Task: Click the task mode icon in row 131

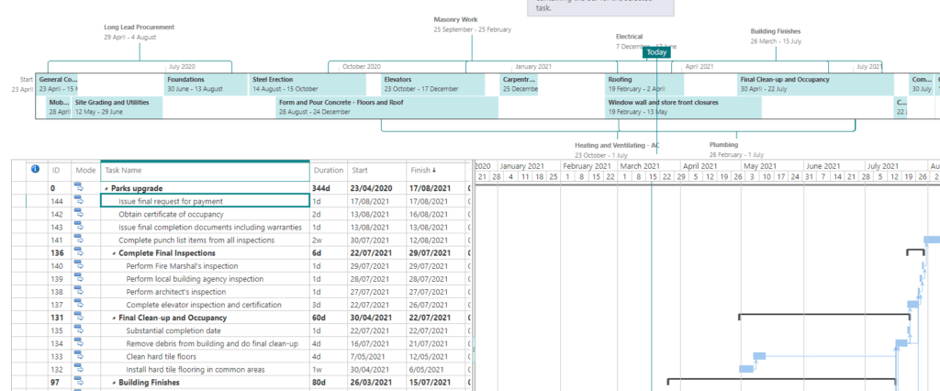Action: 78,318
